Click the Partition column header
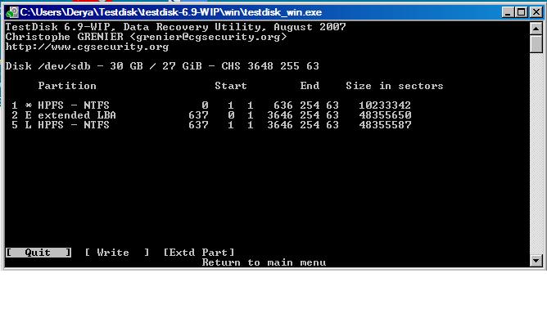This screenshot has width=547, height=327. pos(67,86)
